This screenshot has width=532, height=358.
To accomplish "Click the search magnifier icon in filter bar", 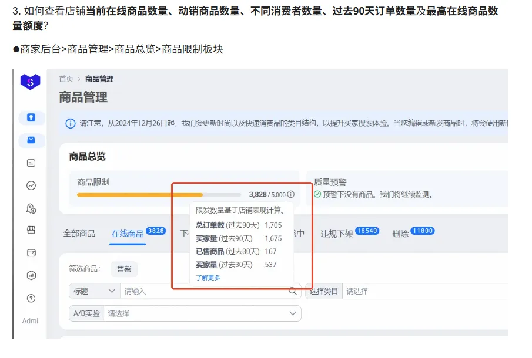I will click(x=293, y=291).
